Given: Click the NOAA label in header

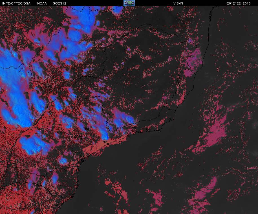Looking at the screenshot, I should click(x=42, y=3).
